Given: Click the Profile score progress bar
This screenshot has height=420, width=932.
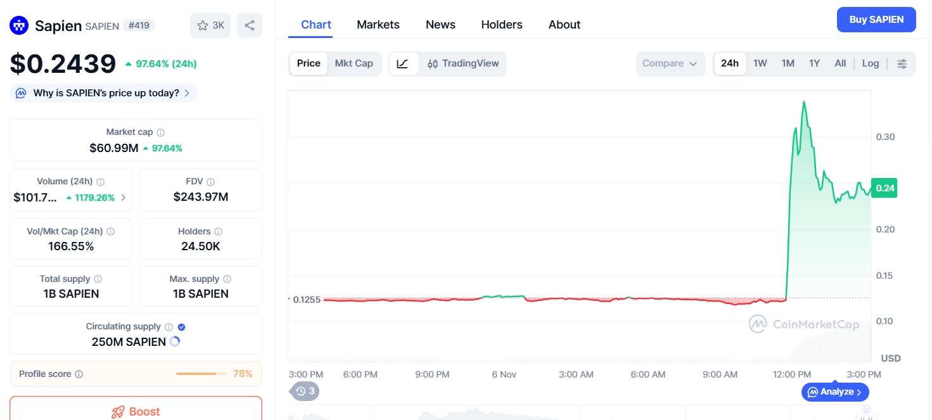Looking at the screenshot, I should [x=201, y=374].
